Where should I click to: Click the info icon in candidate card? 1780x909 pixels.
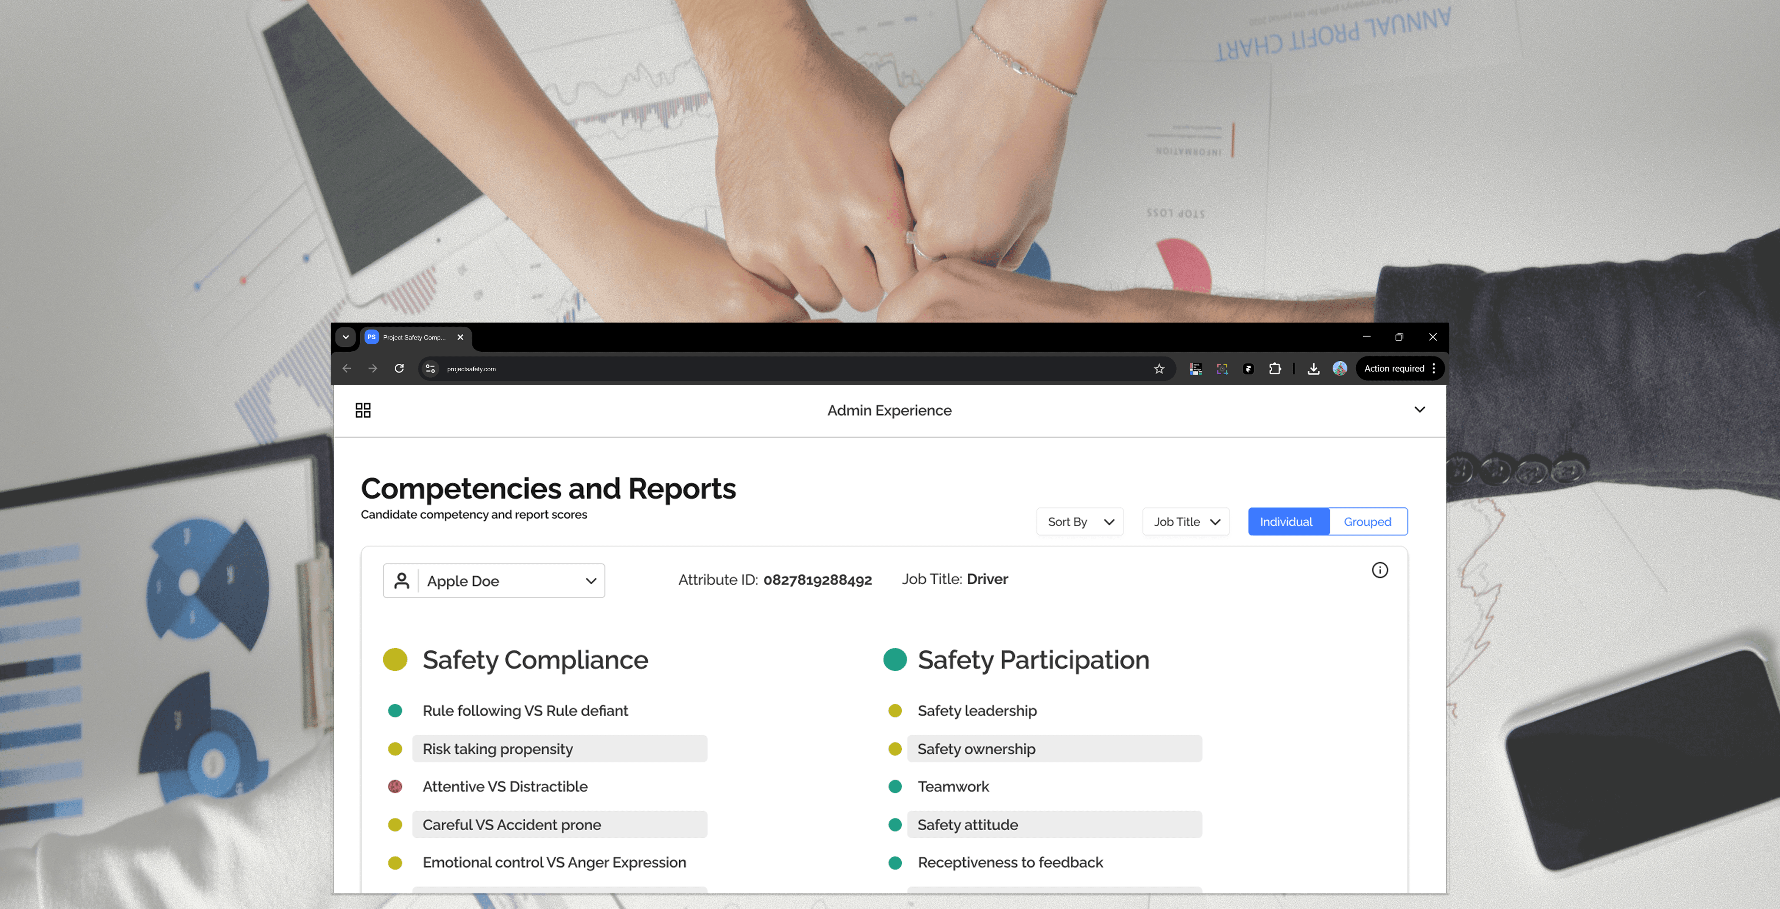tap(1379, 570)
